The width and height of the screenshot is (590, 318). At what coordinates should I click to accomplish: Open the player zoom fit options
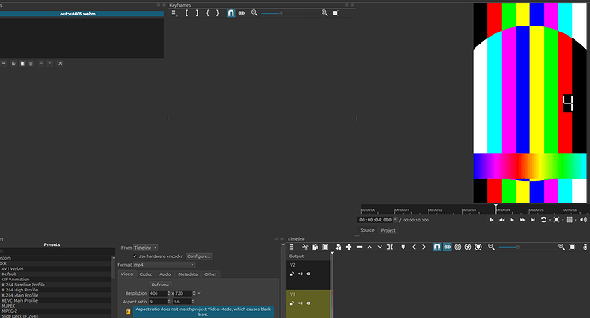click(557, 220)
